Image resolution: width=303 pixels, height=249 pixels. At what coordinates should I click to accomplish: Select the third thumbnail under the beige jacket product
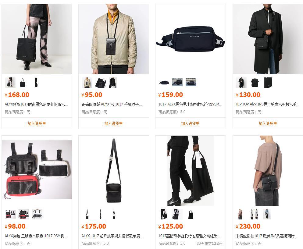(113, 83)
